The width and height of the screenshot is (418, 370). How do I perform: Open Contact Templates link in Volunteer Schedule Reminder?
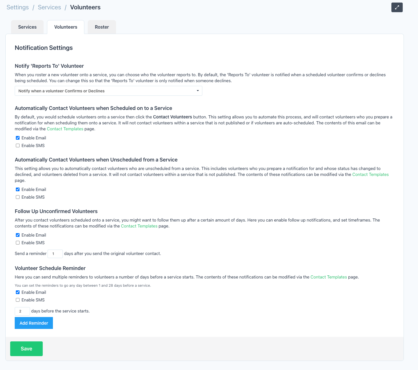coord(329,277)
